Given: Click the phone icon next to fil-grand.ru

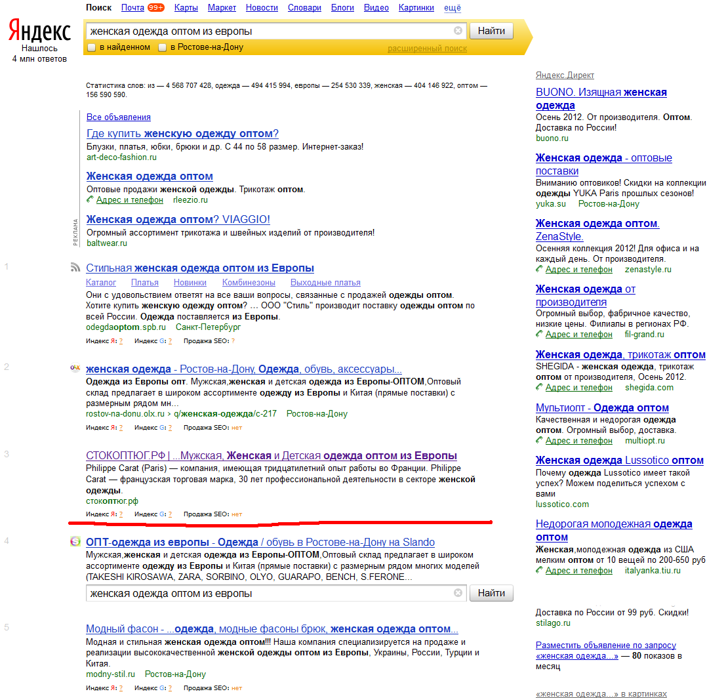Looking at the screenshot, I should [x=539, y=334].
